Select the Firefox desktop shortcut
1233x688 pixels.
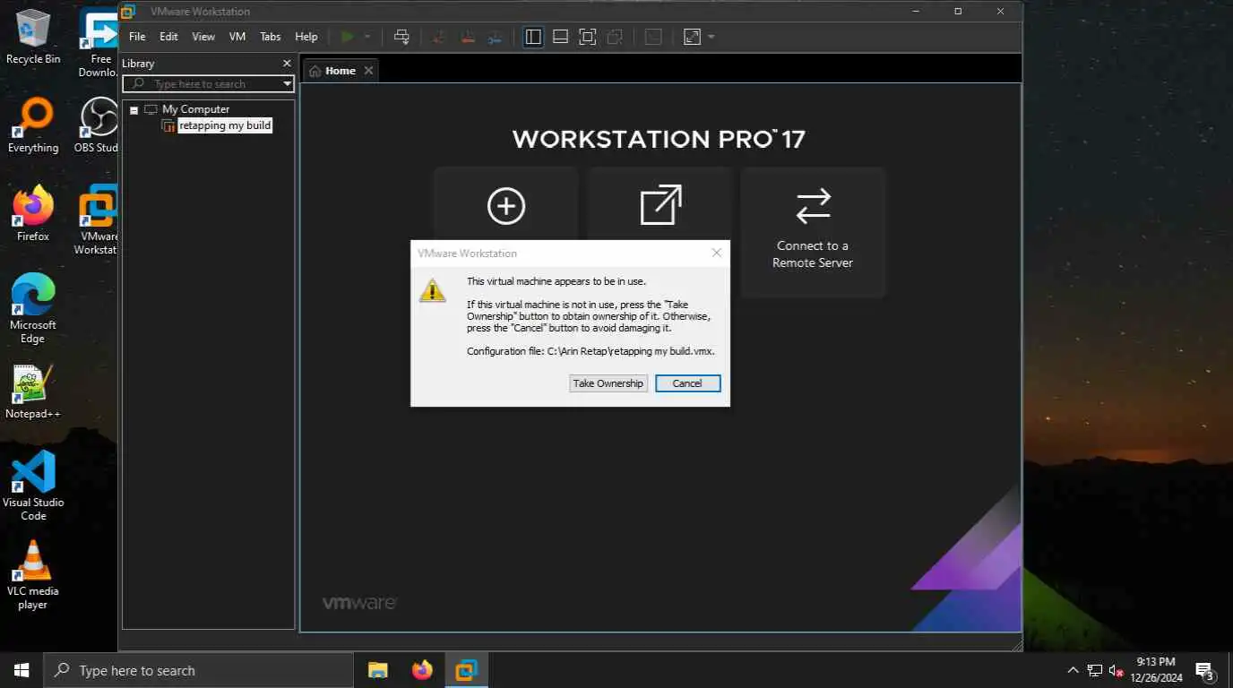[x=33, y=213]
